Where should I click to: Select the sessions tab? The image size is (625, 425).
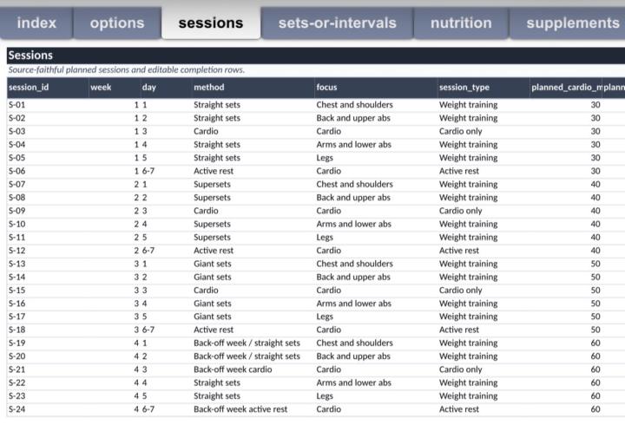coord(211,23)
